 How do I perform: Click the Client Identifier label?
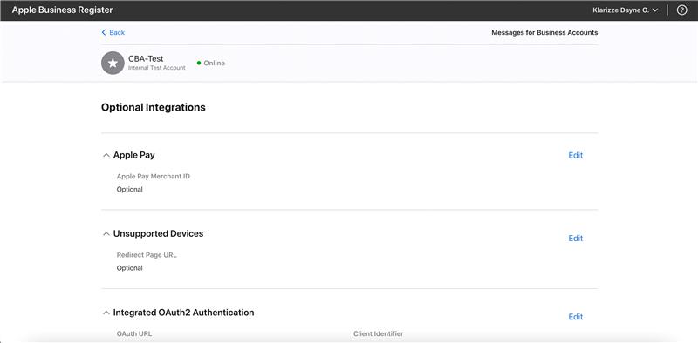pyautogui.click(x=379, y=333)
